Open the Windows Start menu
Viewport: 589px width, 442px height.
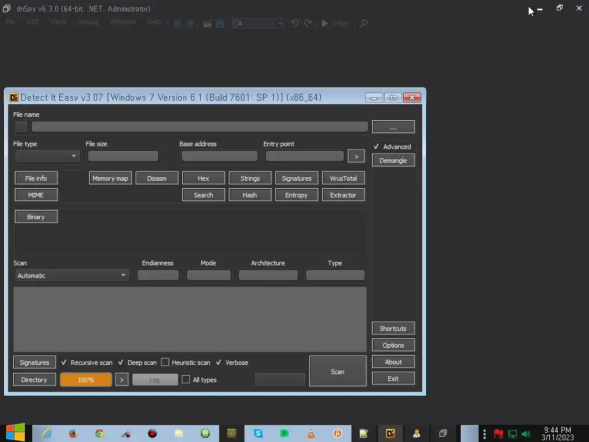click(16, 432)
